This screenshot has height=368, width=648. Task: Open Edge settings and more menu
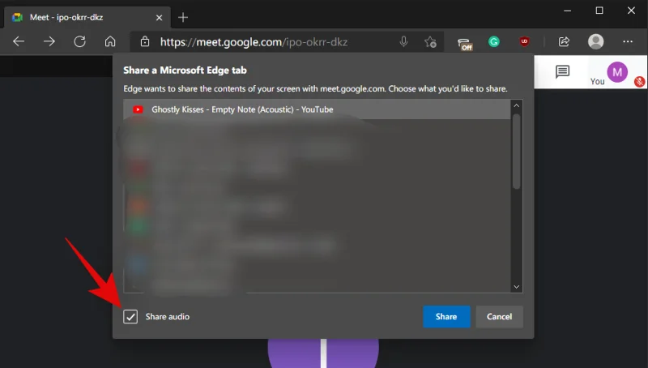click(628, 41)
